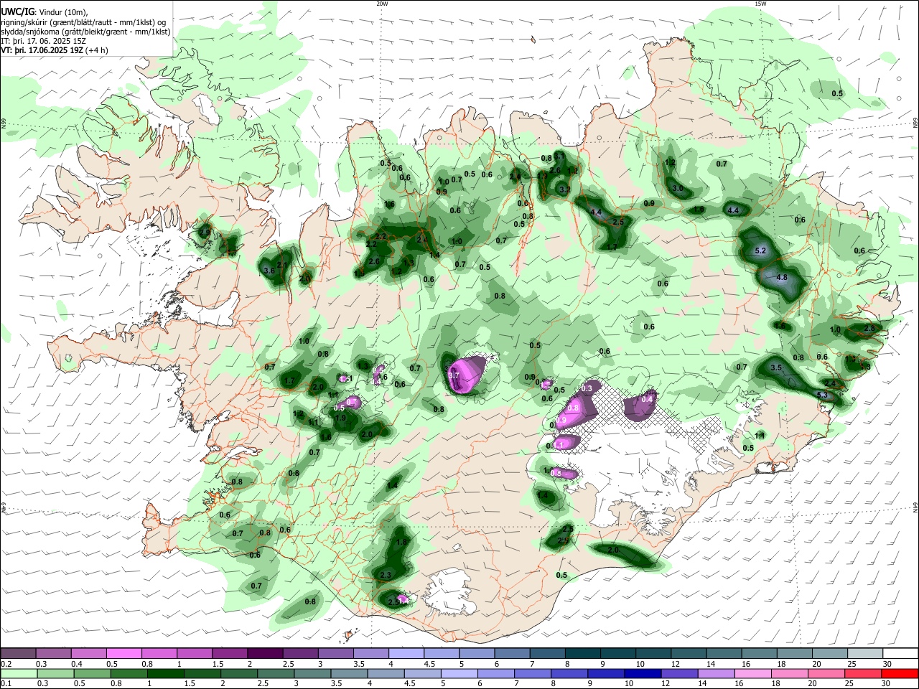Click the initial time line 'IT: þri. 17. 06. 2025 15Z'
Screen dimensions: 919x689
[44, 41]
